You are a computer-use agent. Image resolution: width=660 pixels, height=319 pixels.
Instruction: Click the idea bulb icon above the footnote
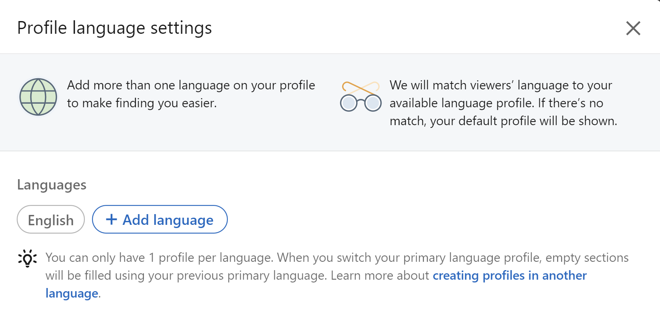[26, 259]
